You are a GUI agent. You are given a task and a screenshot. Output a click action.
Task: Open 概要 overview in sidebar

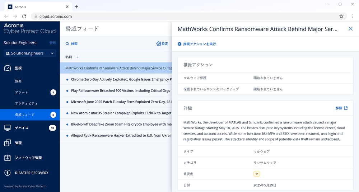tap(18, 81)
